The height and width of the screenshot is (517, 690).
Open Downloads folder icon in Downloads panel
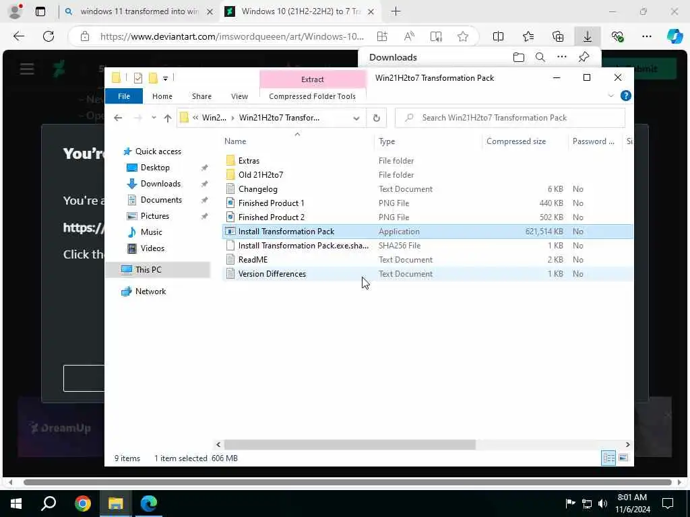pyautogui.click(x=518, y=57)
